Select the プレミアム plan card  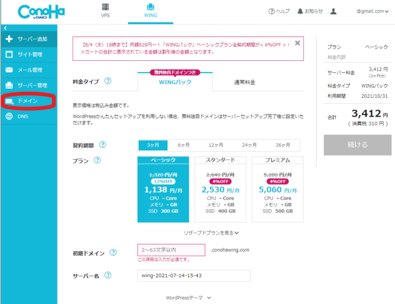coord(277,189)
